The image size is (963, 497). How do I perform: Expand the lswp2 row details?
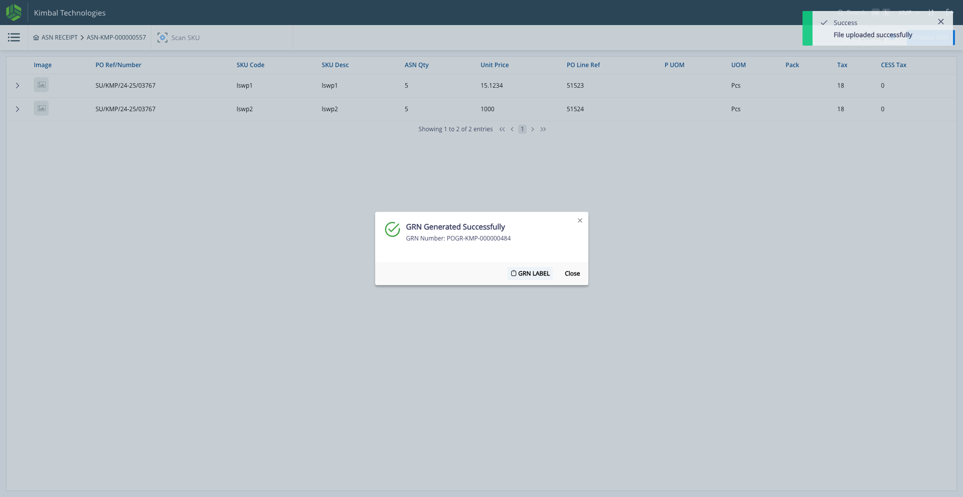pyautogui.click(x=18, y=109)
